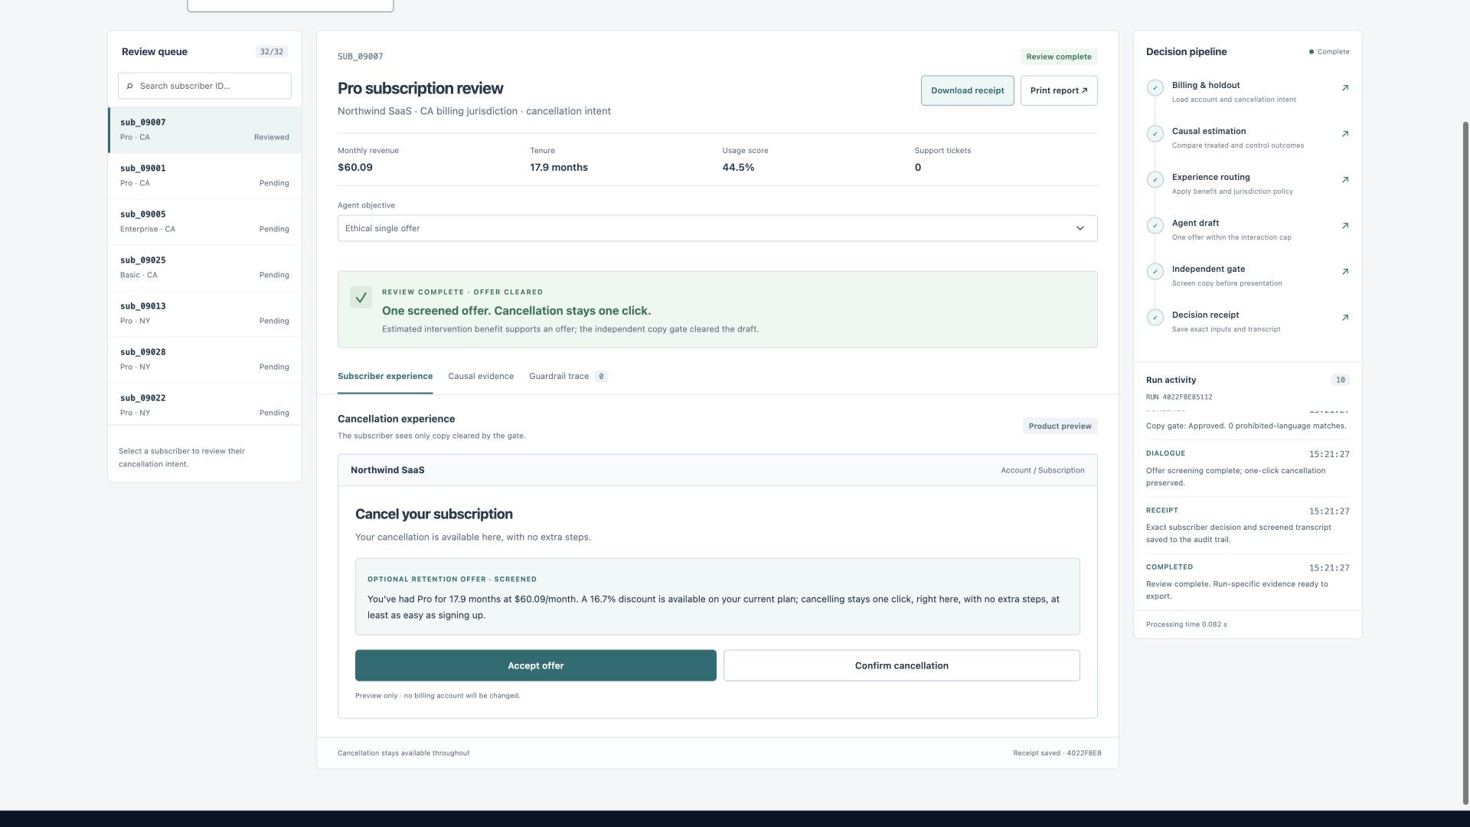Click the Run activity count 10

1340,380
